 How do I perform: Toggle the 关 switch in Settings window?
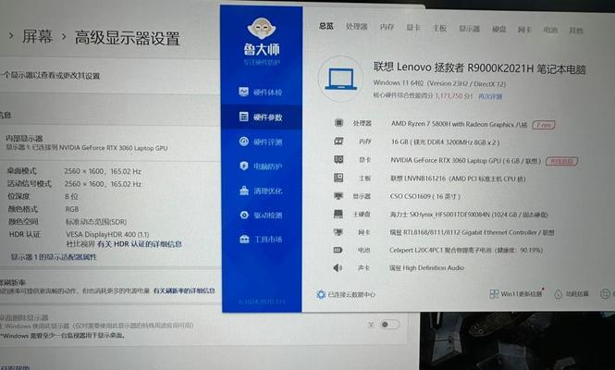(x=389, y=325)
